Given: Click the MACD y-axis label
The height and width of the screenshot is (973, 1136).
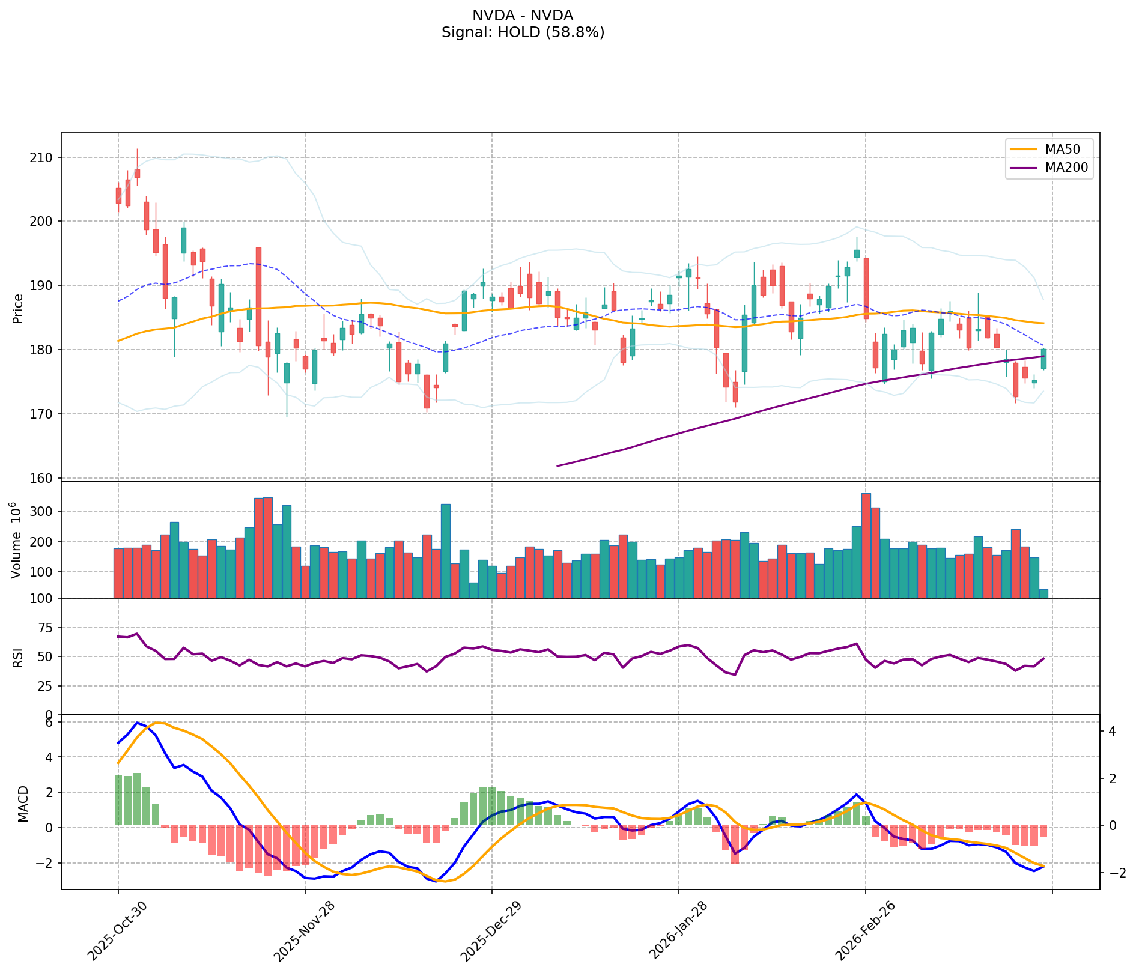Looking at the screenshot, I should coord(23,803).
